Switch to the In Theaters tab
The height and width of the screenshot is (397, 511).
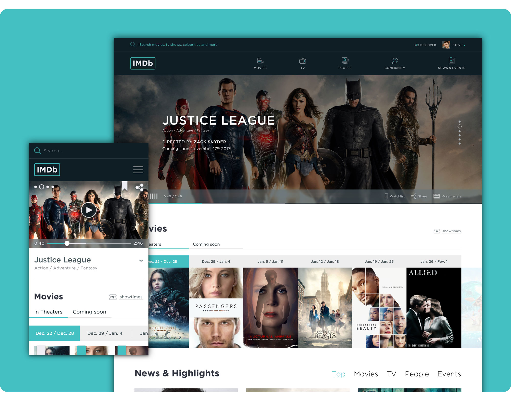coord(48,312)
